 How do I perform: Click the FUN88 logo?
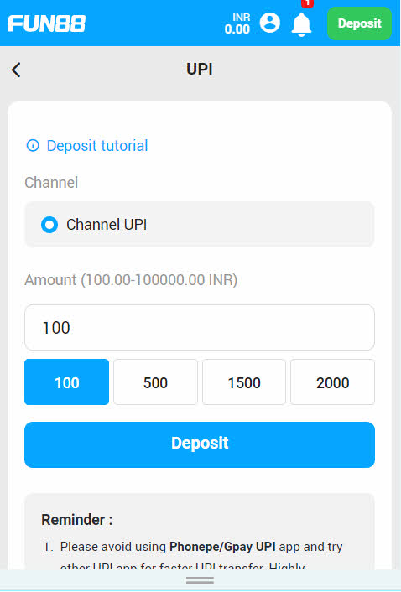click(46, 23)
